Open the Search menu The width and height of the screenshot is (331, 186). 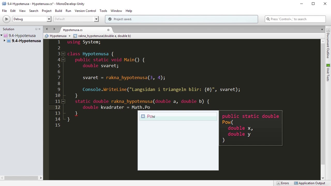(x=34, y=11)
